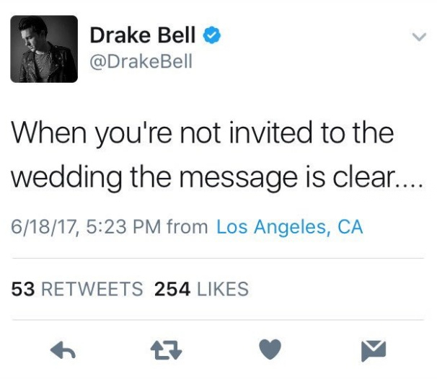
Task: Open Drake Bell's profile photo
Action: [45, 49]
